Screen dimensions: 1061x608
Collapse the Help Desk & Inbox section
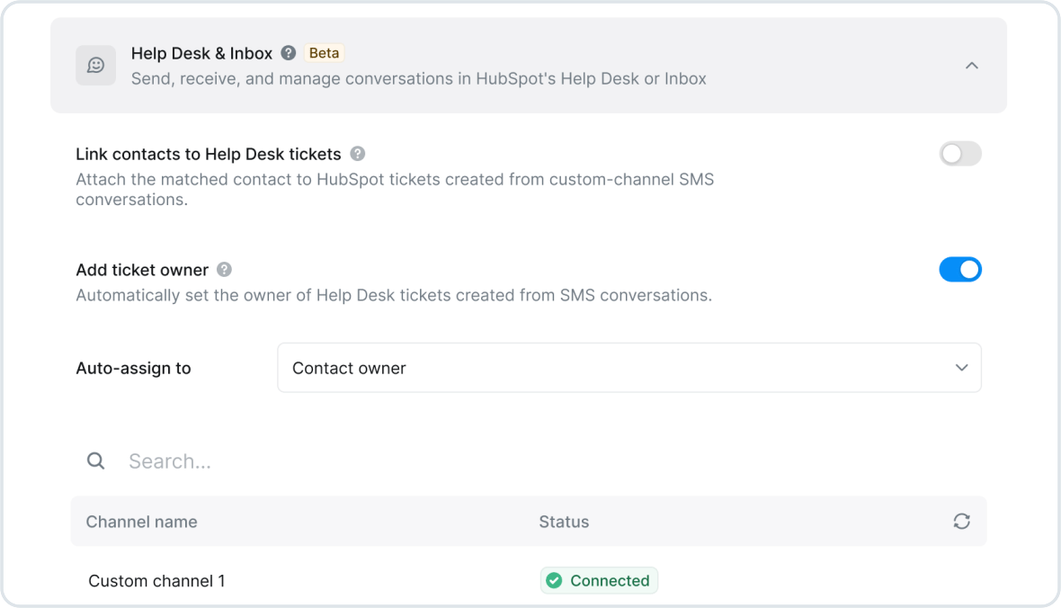pos(972,66)
